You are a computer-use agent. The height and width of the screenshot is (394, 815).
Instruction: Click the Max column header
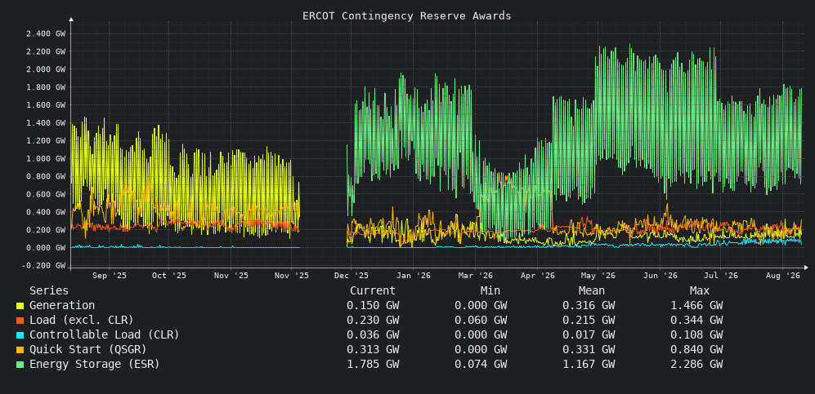tap(700, 291)
